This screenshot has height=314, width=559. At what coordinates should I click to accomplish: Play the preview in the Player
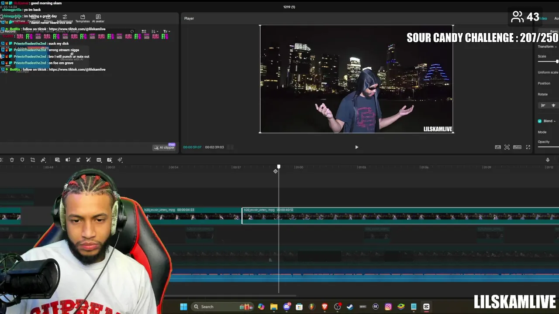point(356,147)
